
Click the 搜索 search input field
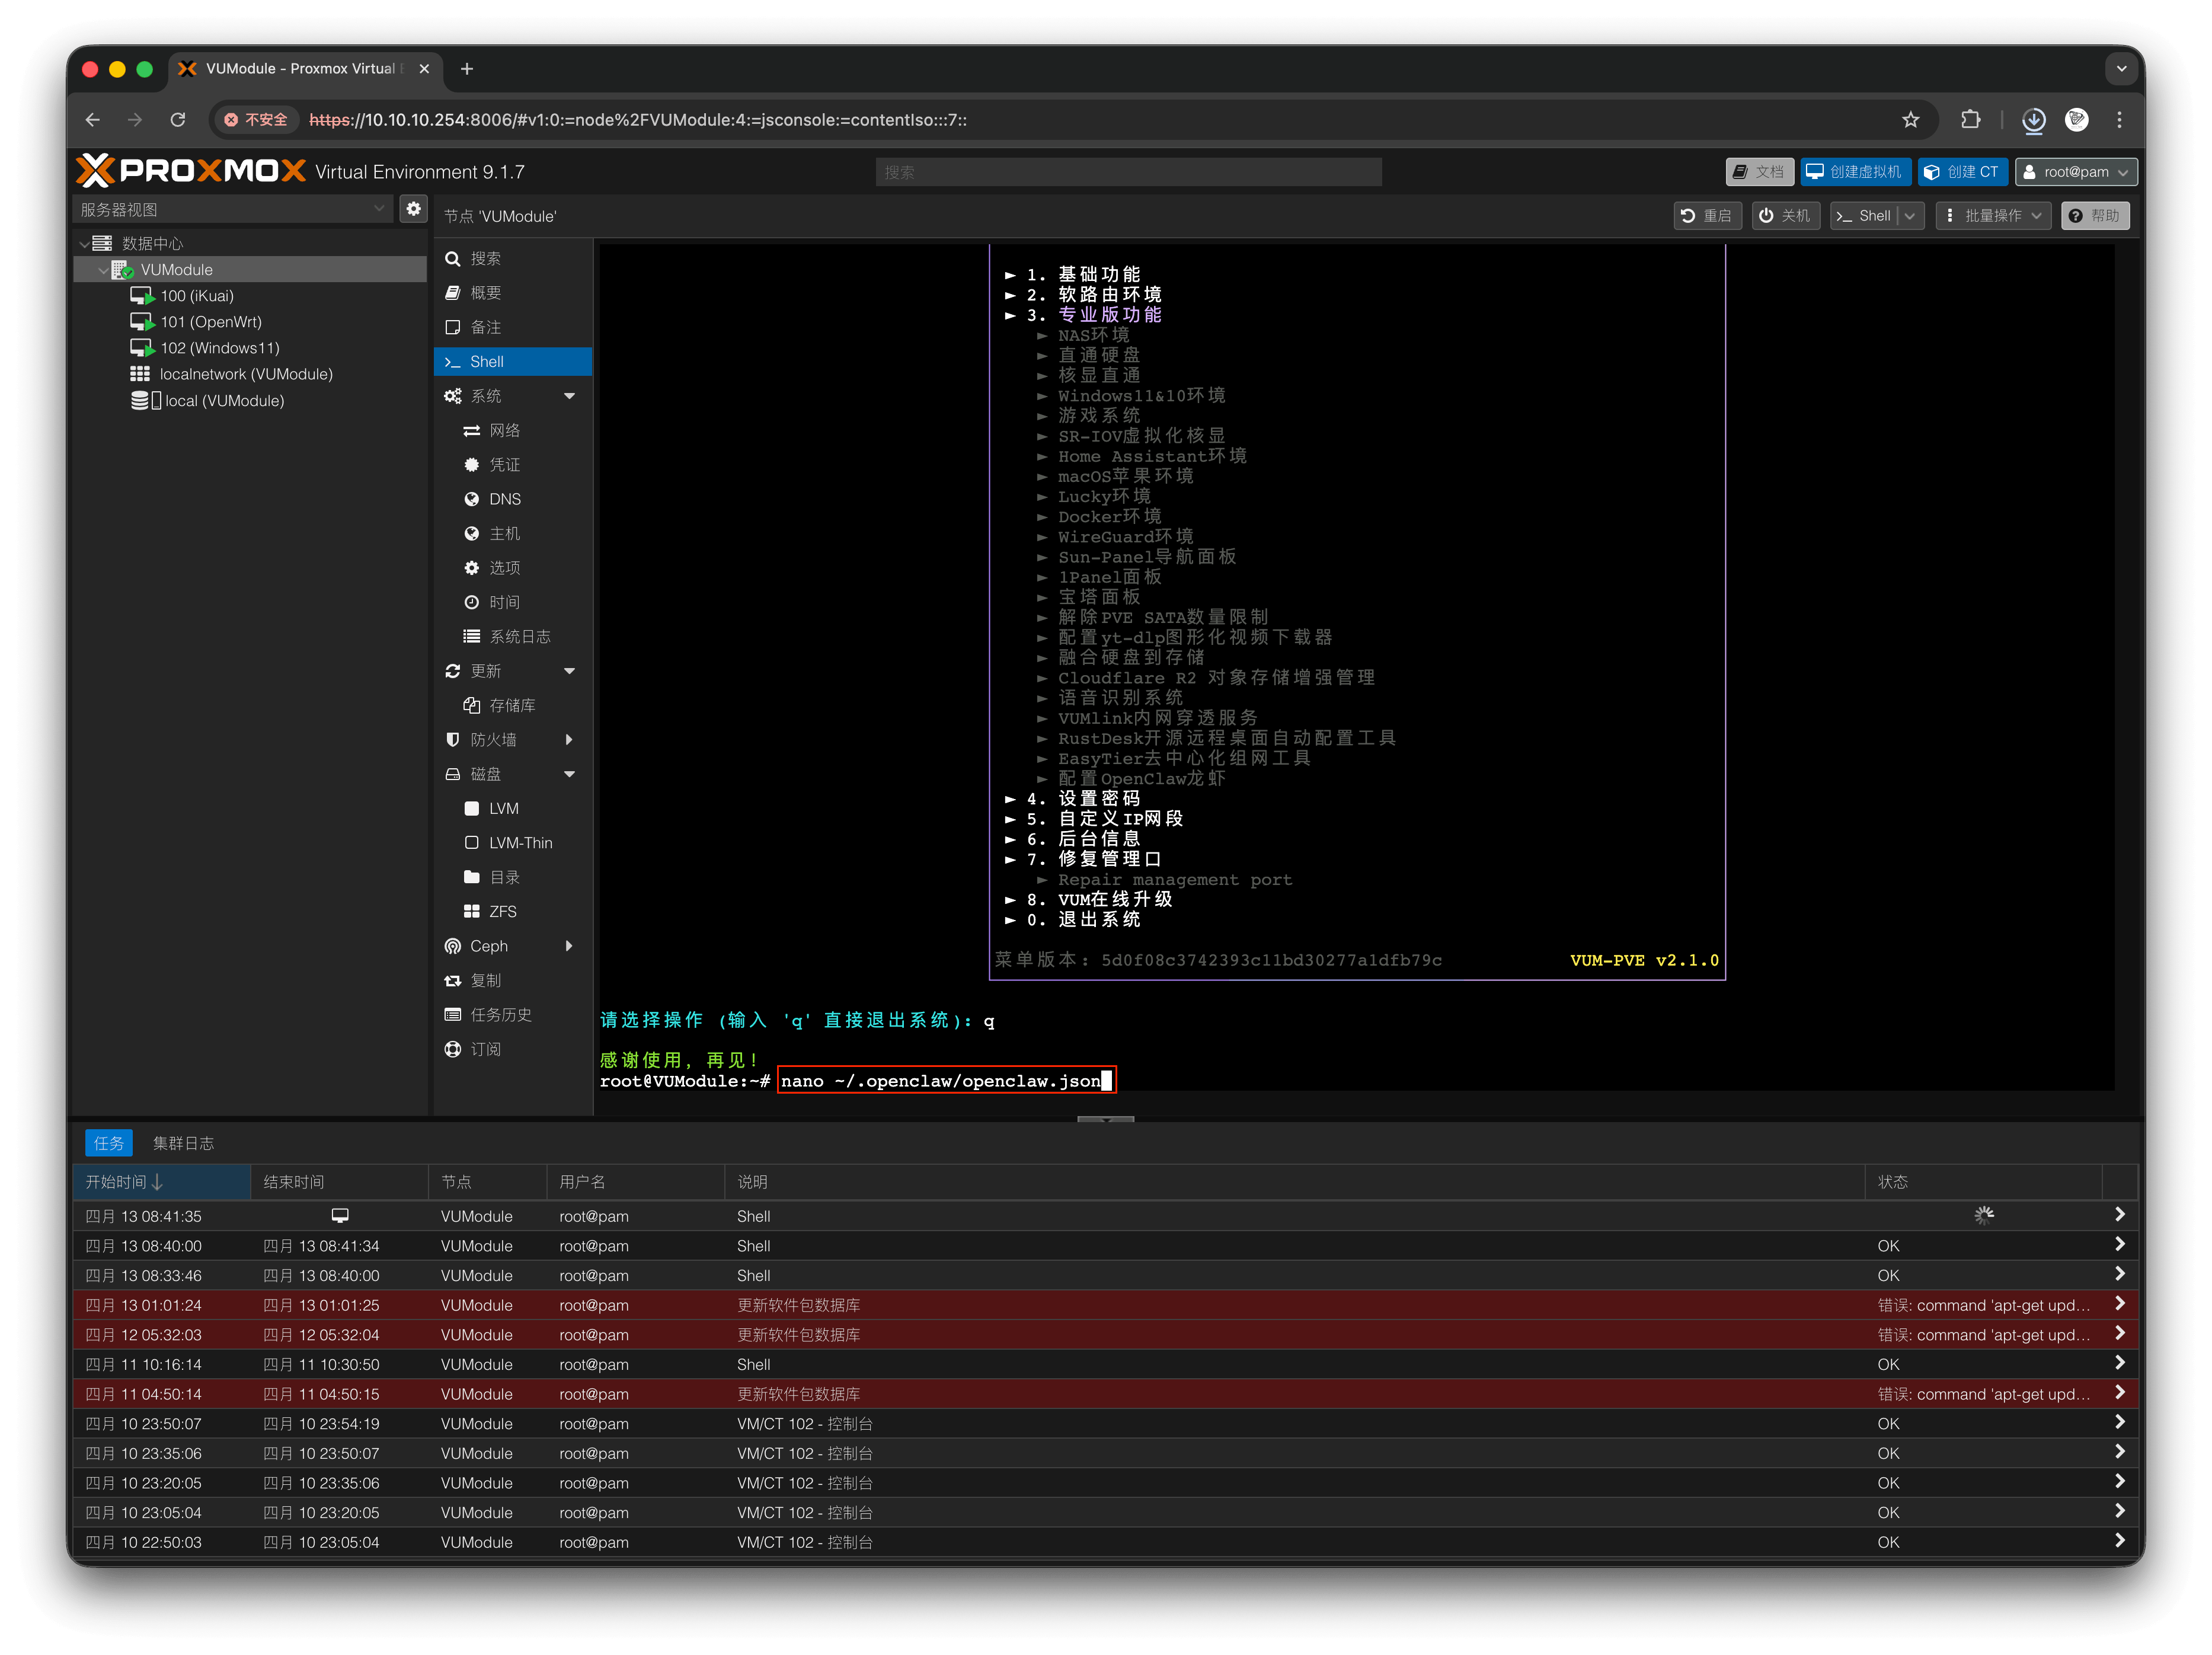[1128, 172]
